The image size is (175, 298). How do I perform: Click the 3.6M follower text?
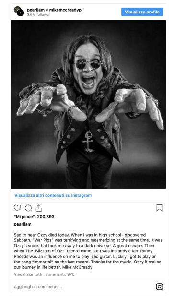[38, 14]
